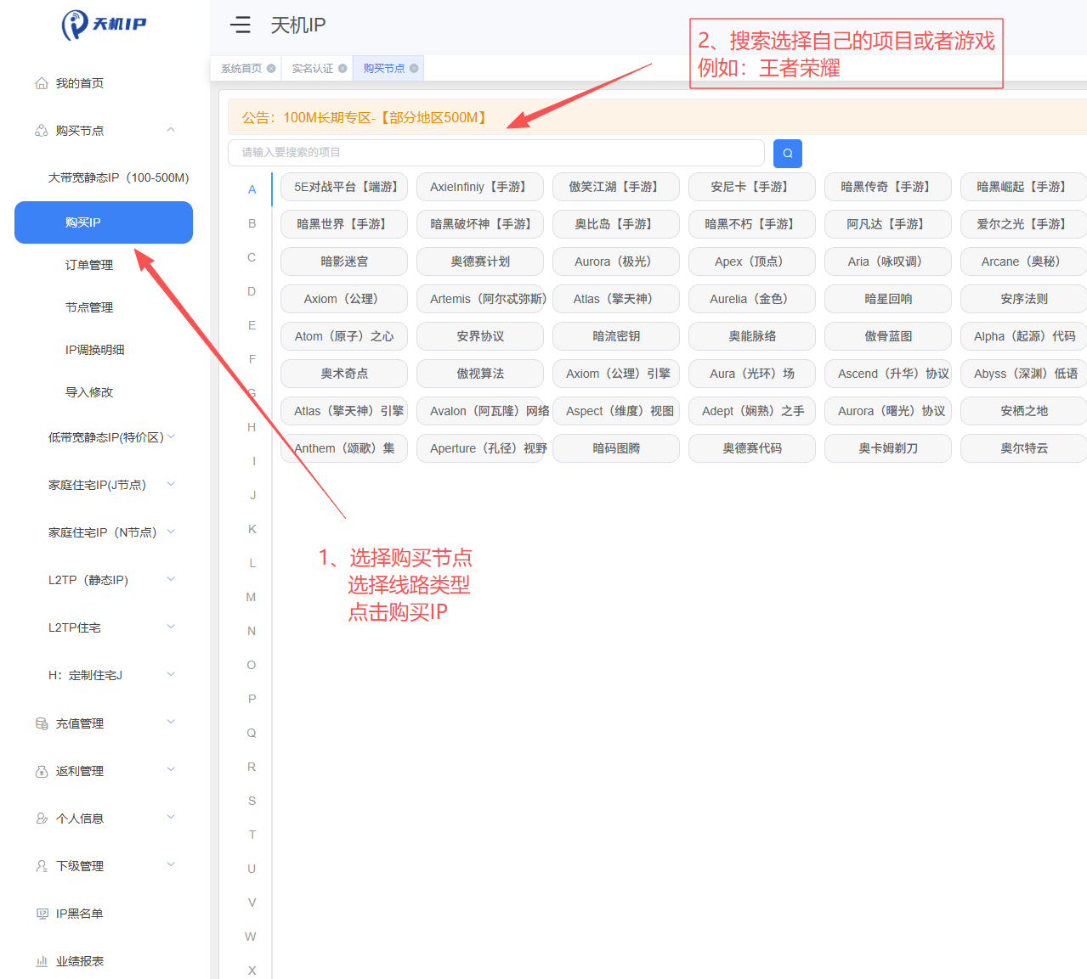1087x979 pixels.
Task: Jump to letter K index
Action: pyautogui.click(x=252, y=529)
